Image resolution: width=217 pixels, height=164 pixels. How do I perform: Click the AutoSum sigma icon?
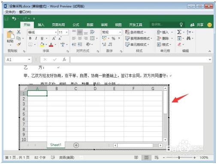coord(179,32)
